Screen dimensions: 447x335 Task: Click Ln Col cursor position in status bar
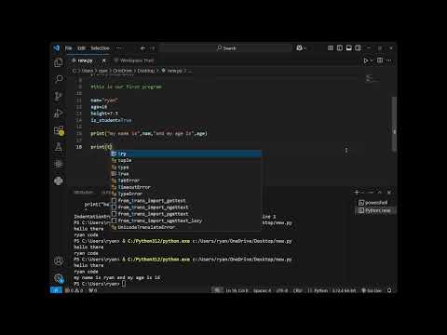(x=237, y=290)
